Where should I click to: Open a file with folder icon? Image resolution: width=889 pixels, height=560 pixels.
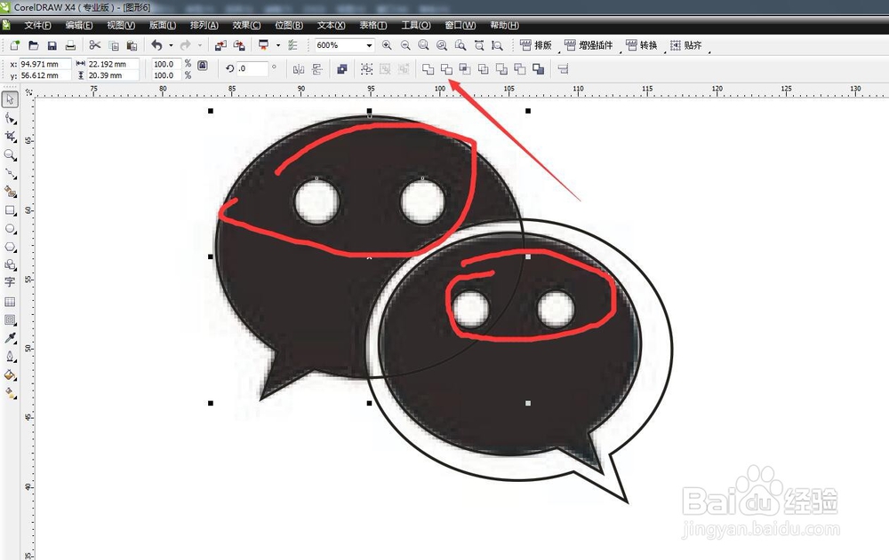coord(34,45)
